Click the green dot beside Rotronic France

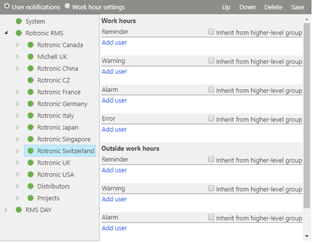click(x=31, y=92)
